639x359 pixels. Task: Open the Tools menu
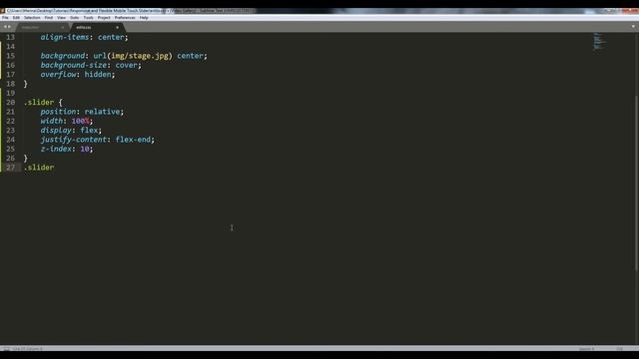(x=88, y=18)
